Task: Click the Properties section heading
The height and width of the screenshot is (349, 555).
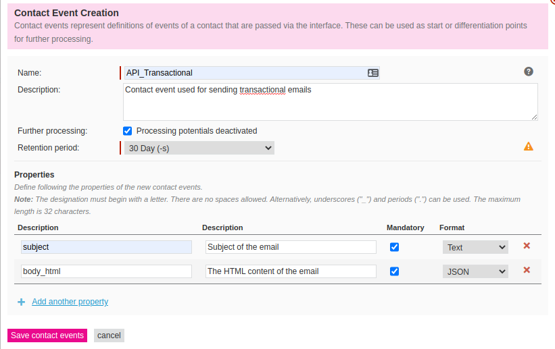Action: (34, 175)
